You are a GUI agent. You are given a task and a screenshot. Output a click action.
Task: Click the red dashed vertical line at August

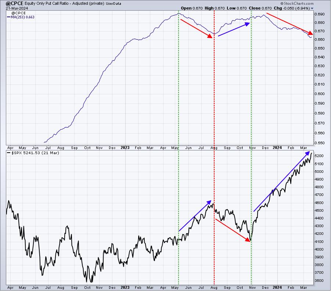click(x=214, y=148)
